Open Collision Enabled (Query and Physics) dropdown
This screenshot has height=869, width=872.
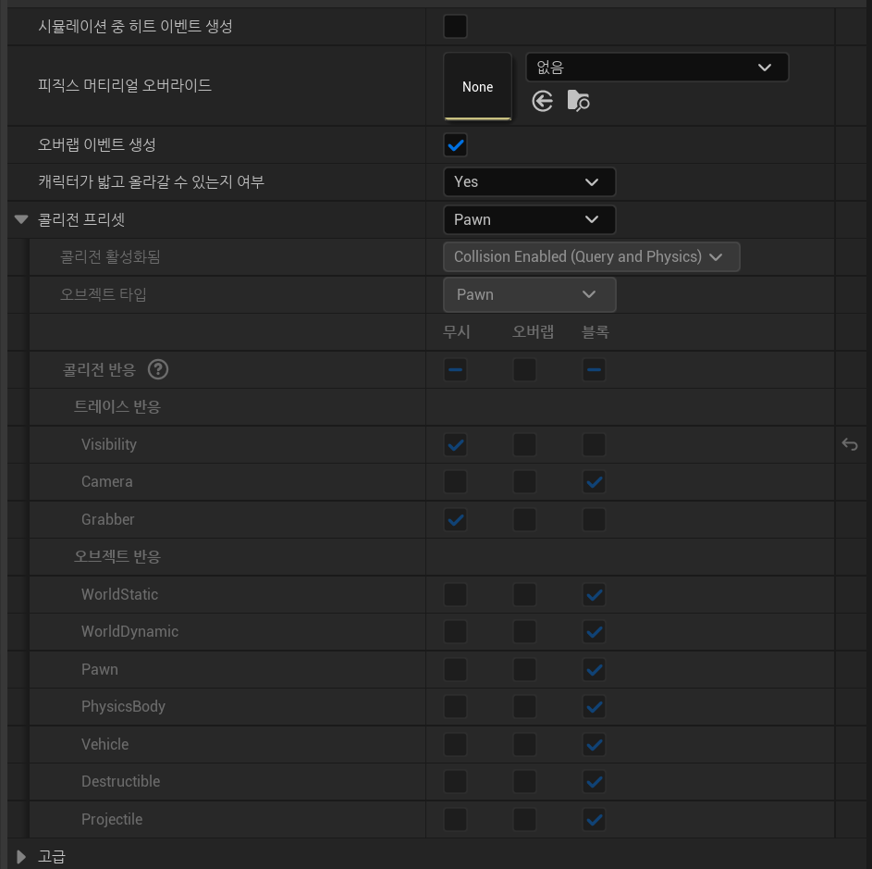coord(591,256)
